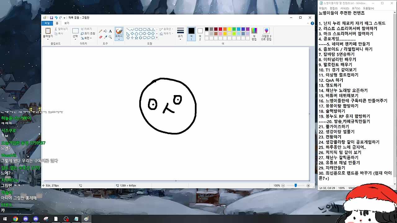
Task: Click the first Discord icon on the taskbar
Action: [x=26, y=219]
